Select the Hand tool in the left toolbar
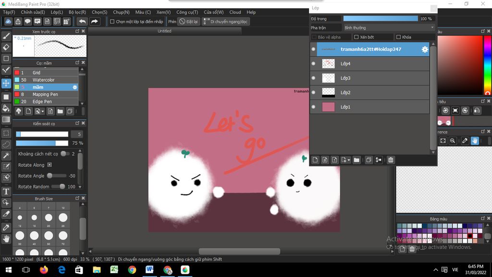Viewport: 492px width, 277px height. [6, 239]
